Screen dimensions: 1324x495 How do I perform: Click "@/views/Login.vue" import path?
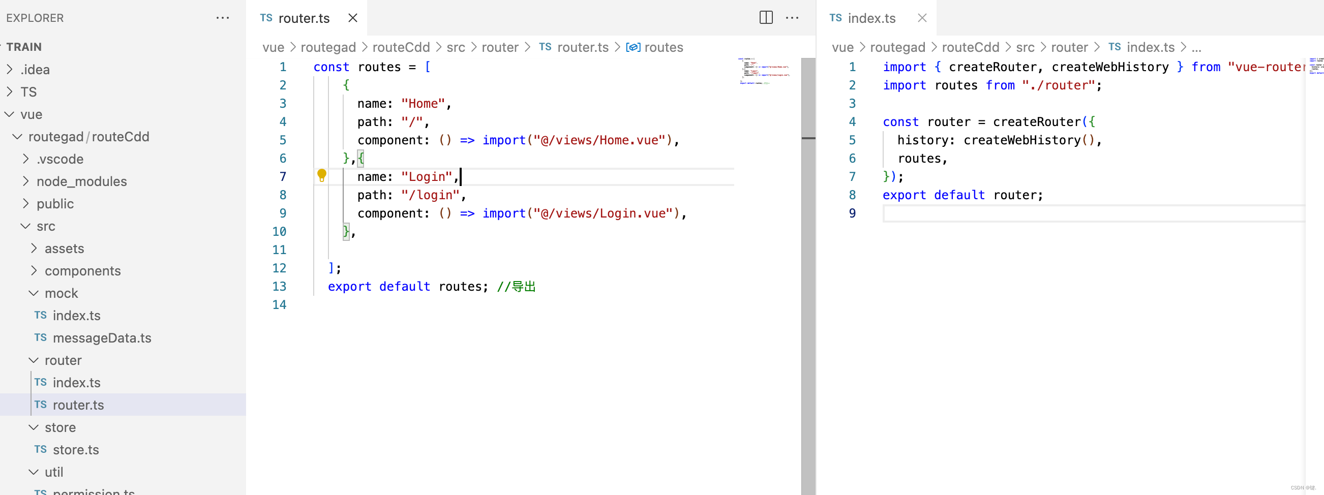click(x=603, y=213)
